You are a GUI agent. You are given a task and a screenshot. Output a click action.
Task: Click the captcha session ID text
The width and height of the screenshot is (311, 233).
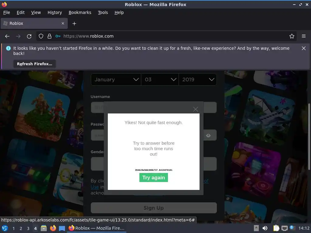(153, 170)
